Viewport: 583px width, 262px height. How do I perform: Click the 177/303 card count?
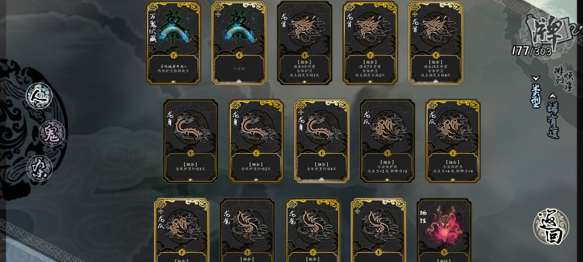point(532,51)
